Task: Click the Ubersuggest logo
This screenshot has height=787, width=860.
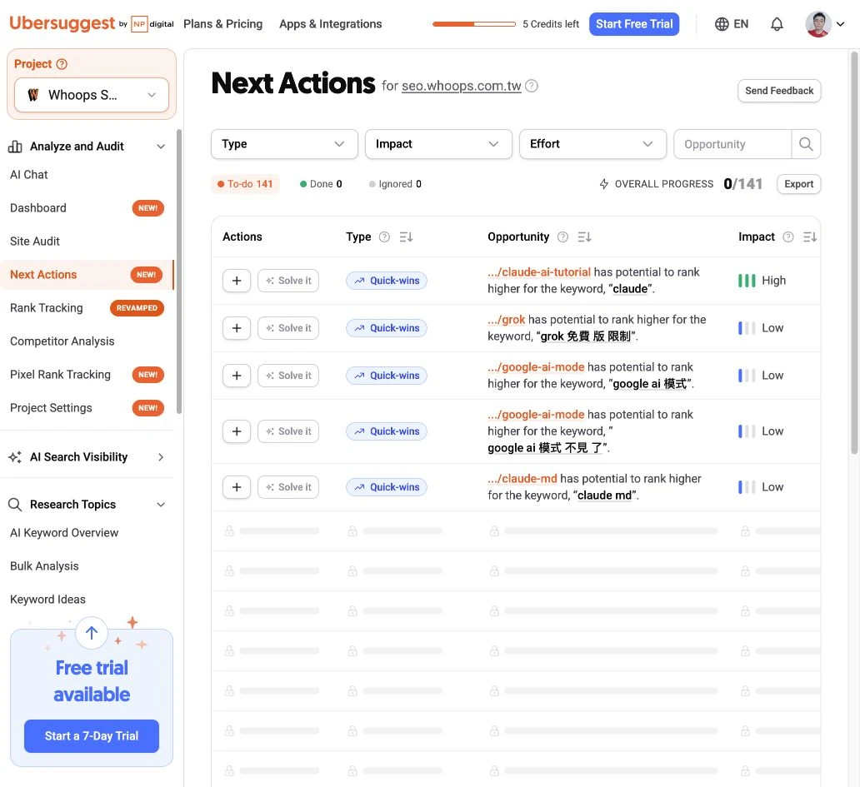Action: [62, 23]
